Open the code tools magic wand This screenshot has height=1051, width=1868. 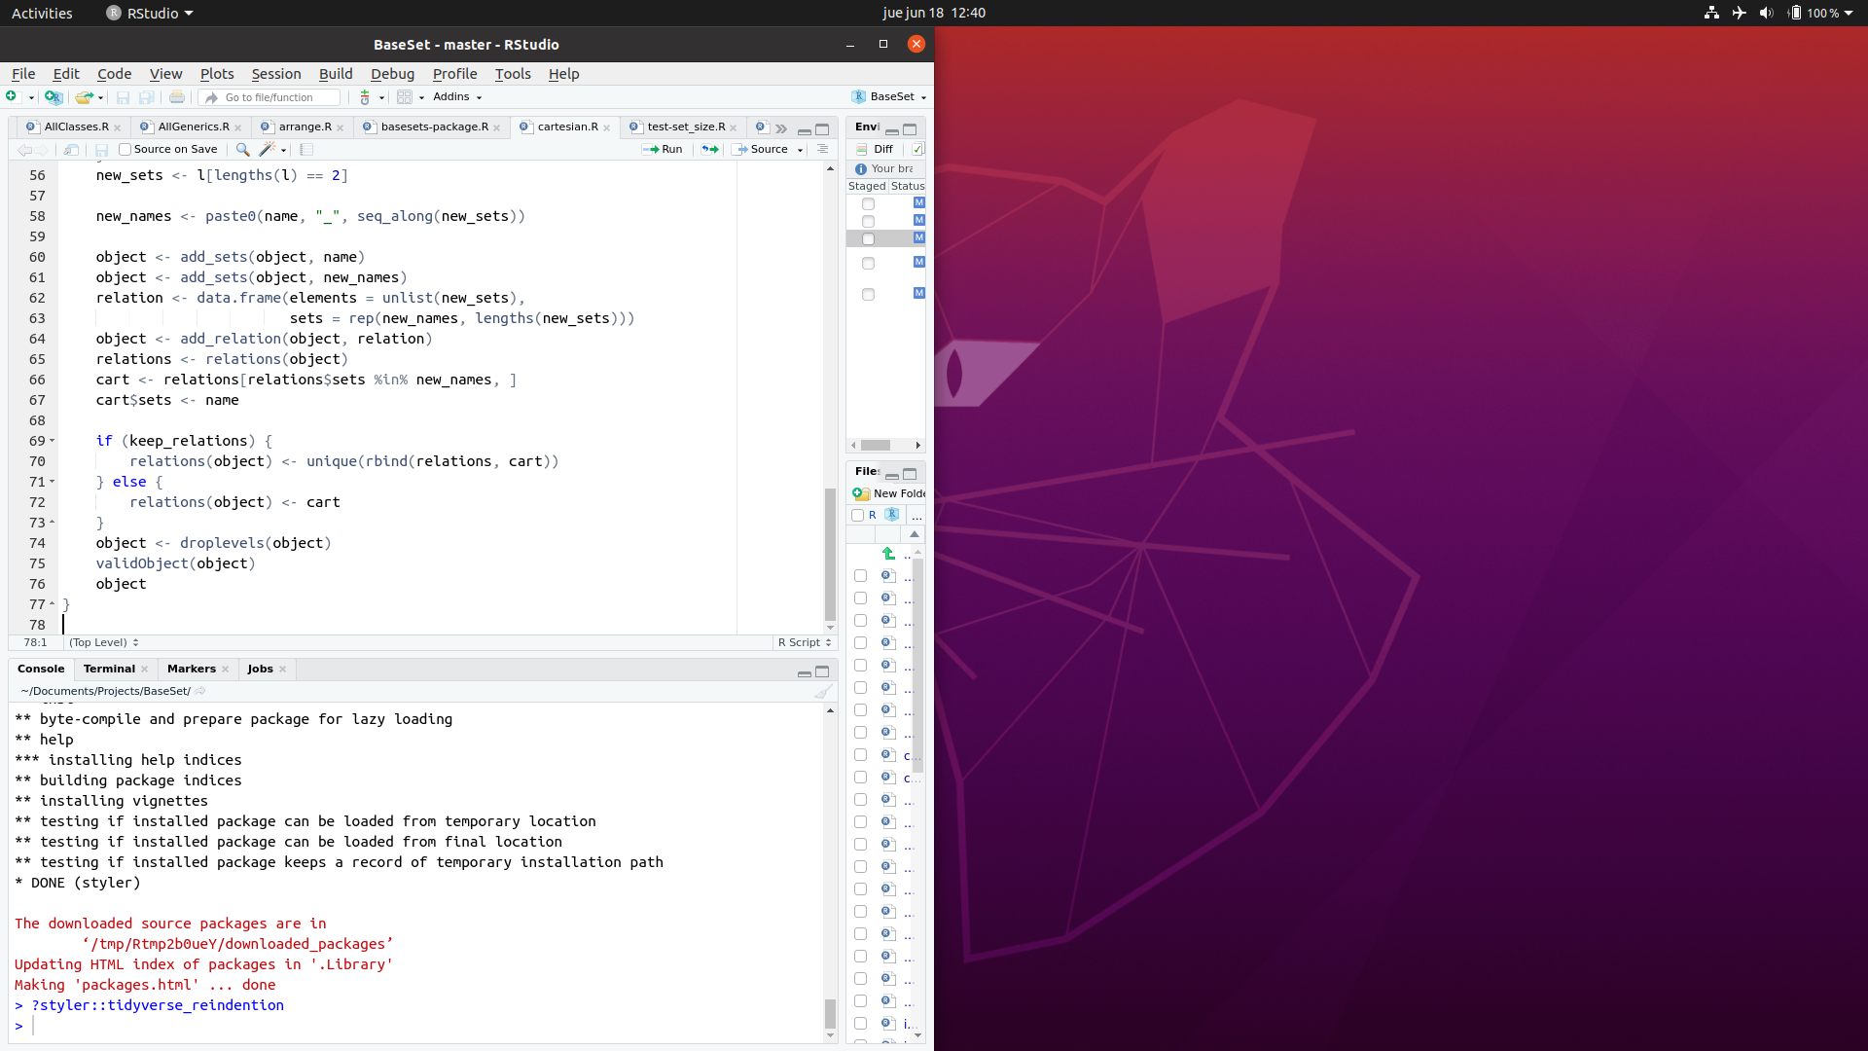pos(268,150)
